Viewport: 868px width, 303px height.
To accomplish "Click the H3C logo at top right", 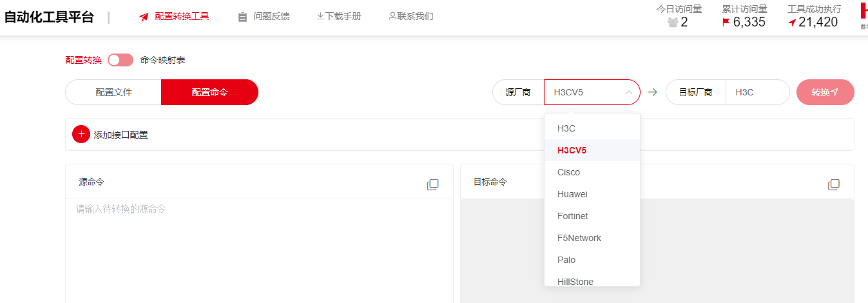I will (x=863, y=15).
